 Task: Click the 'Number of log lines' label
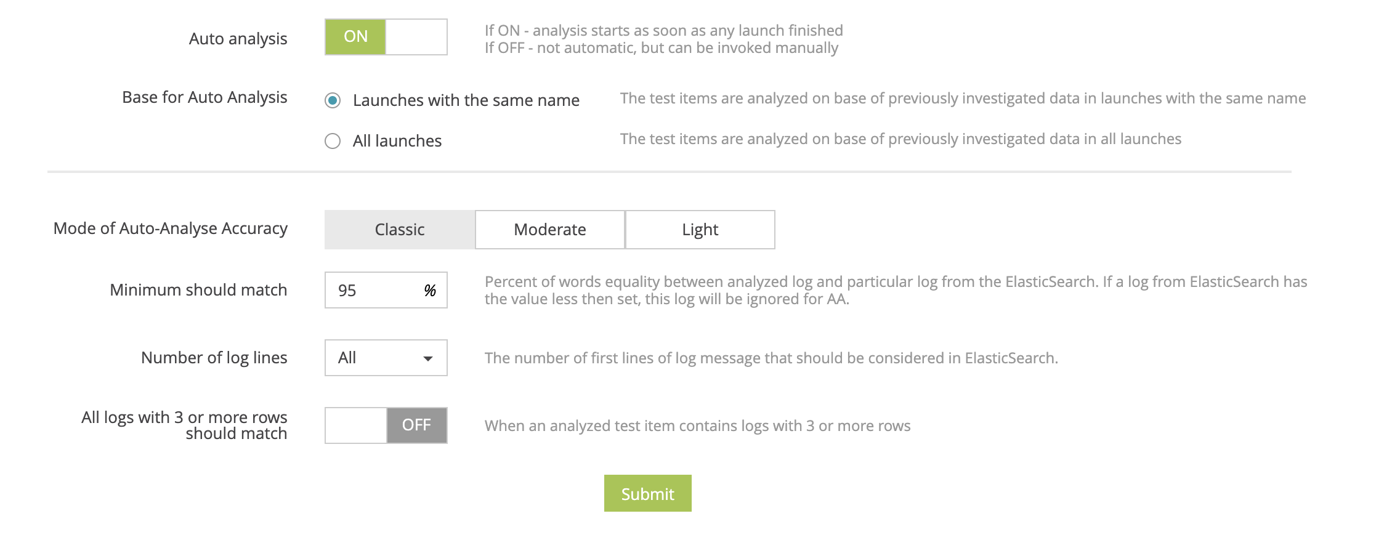pos(214,358)
